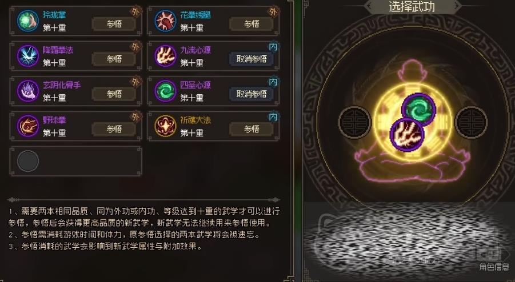Click the 玲珑掌 green orb skill icon

click(28, 21)
